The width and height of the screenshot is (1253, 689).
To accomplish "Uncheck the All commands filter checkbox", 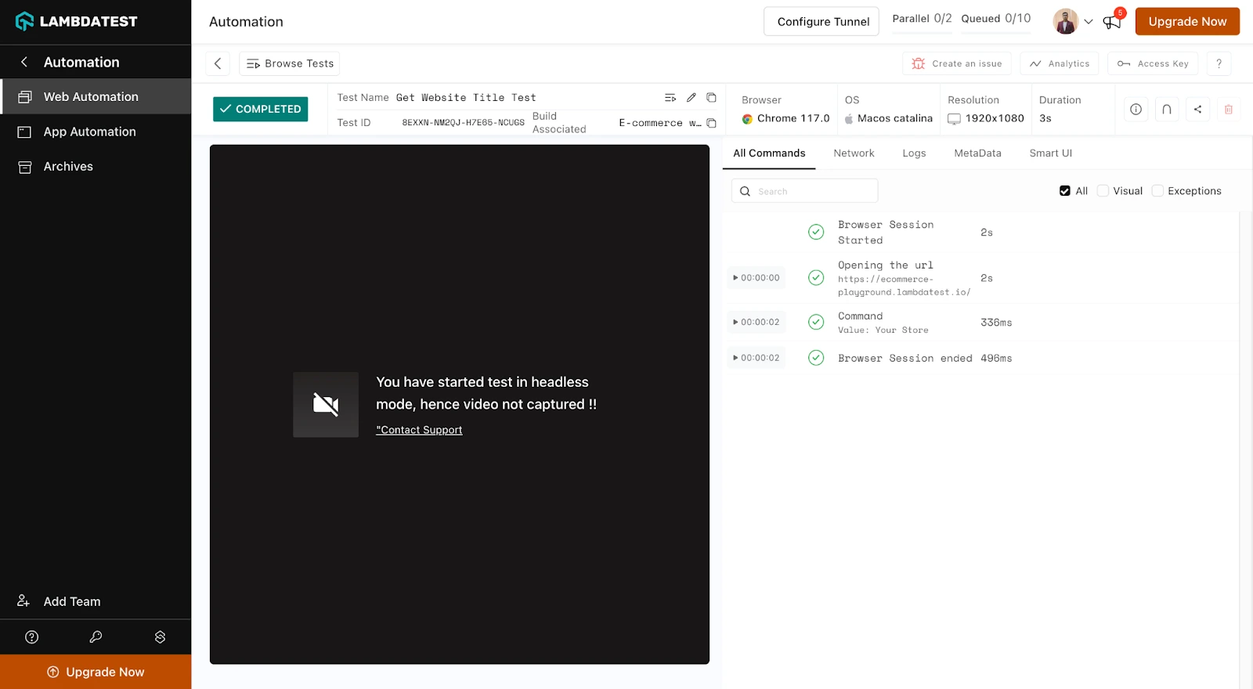I will [x=1064, y=191].
